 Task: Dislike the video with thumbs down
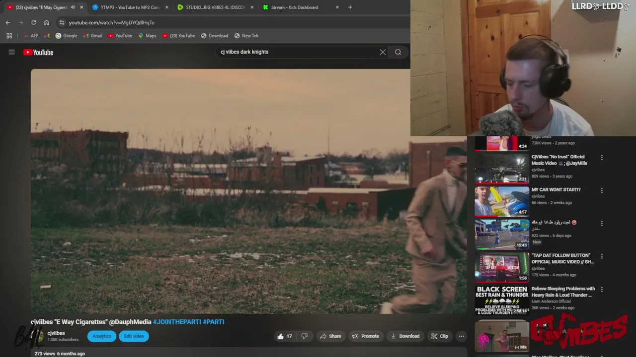(x=304, y=336)
